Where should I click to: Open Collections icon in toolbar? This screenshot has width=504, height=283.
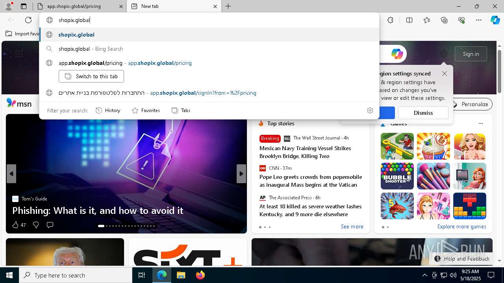[x=444, y=20]
